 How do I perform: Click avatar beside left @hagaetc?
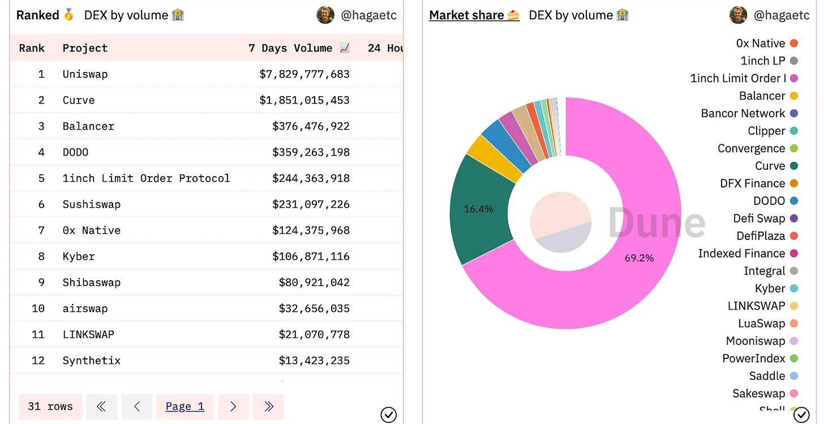point(325,15)
